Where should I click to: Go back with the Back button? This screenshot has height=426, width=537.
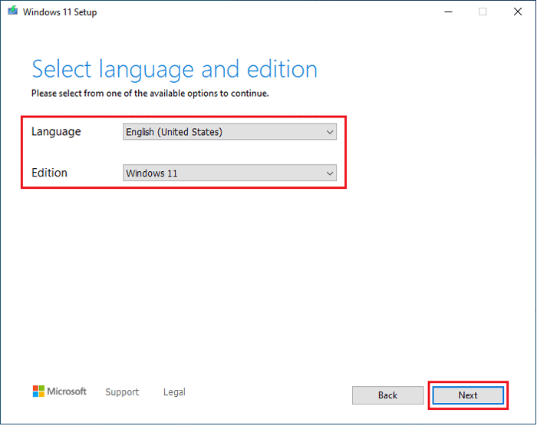[387, 395]
